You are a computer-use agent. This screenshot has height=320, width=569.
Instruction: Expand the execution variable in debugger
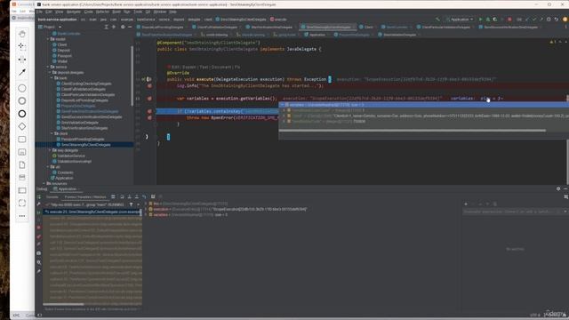[x=146, y=210]
